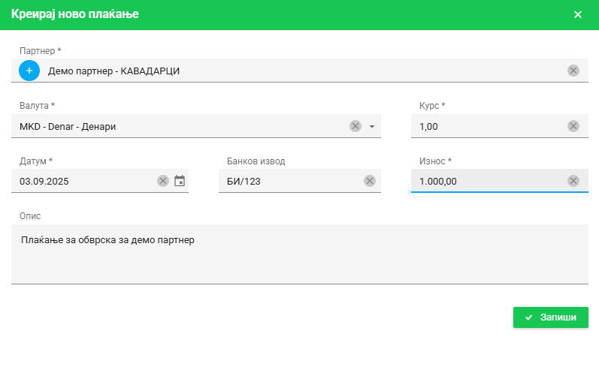The width and height of the screenshot is (599, 388).
Task: Clear the Датум value with its X icon
Action: (x=163, y=181)
